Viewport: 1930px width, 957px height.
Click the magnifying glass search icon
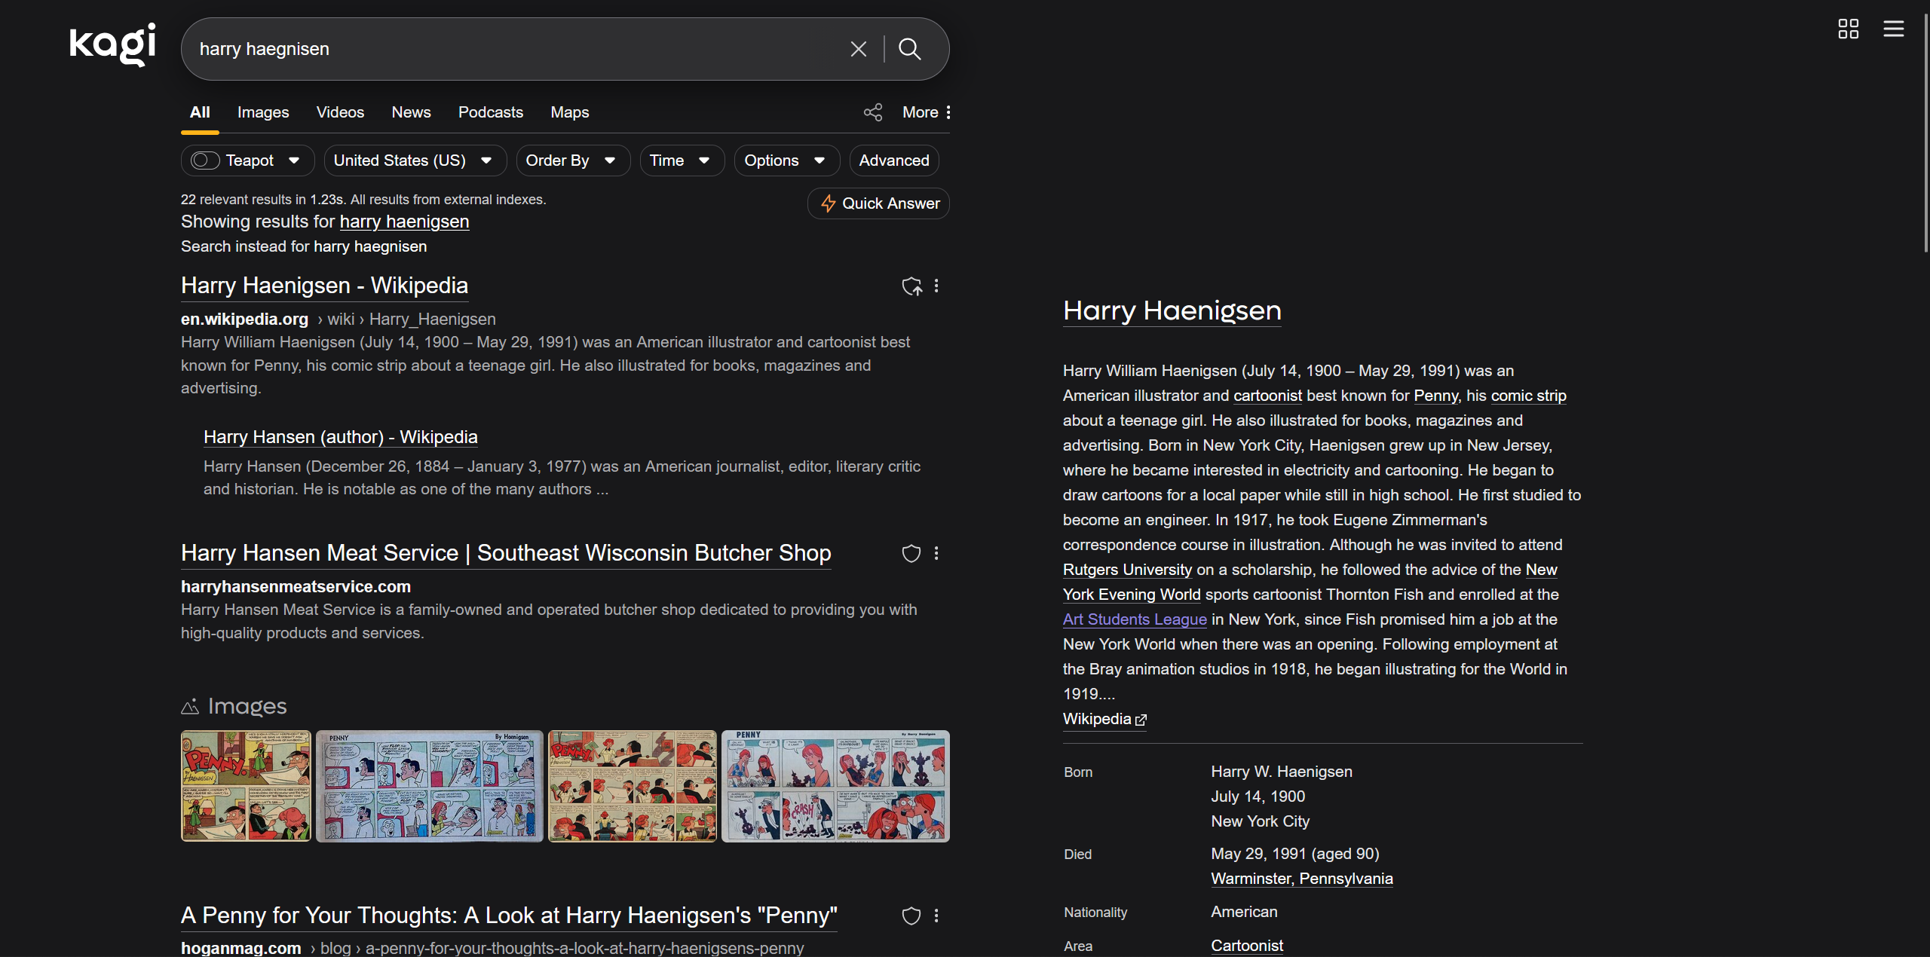(910, 49)
